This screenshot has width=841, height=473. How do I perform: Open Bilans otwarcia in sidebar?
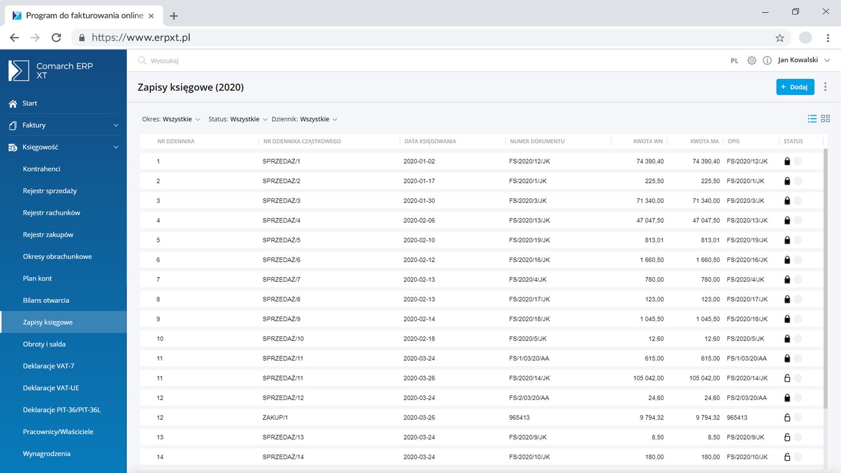[x=46, y=301]
